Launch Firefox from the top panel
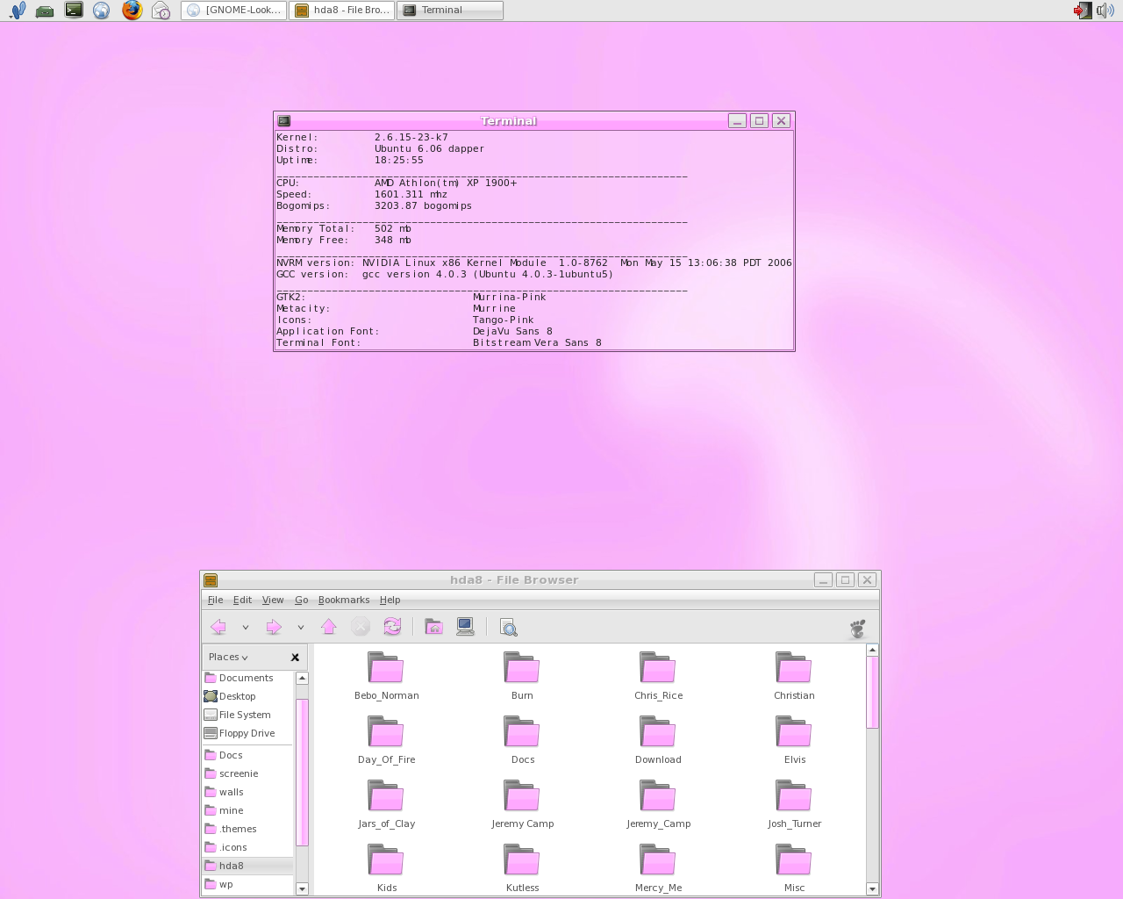Viewport: 1123px width, 899px height. pos(132,11)
